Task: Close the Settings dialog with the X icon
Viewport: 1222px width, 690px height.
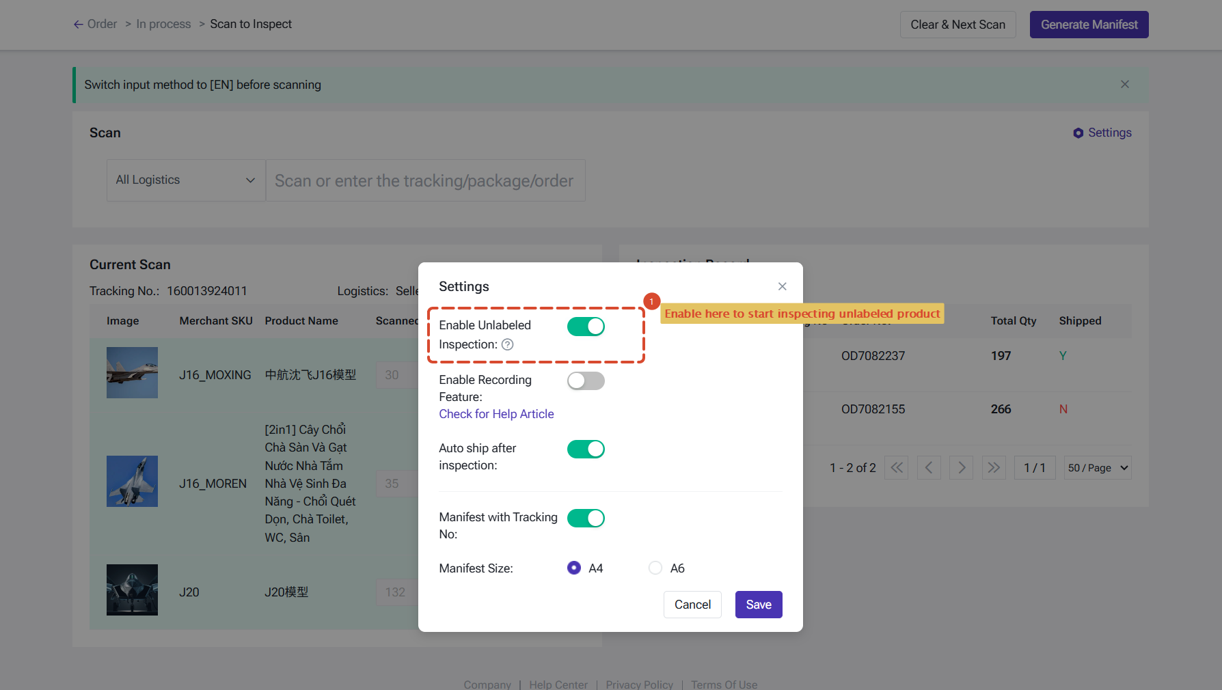Action: [783, 286]
